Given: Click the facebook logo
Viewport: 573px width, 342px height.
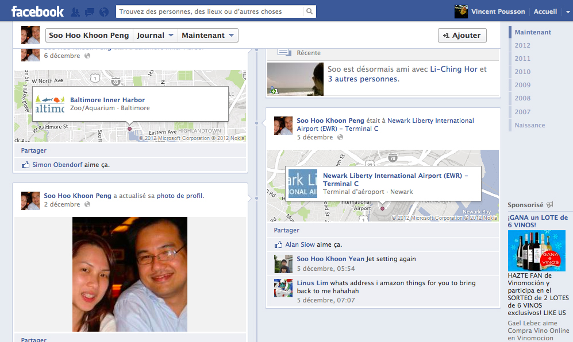Looking at the screenshot, I should pyautogui.click(x=37, y=10).
